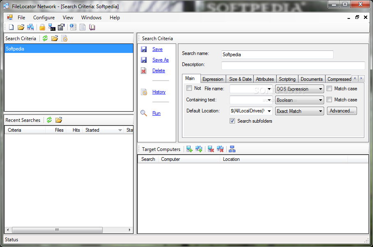Add a single target computer

[189, 149]
